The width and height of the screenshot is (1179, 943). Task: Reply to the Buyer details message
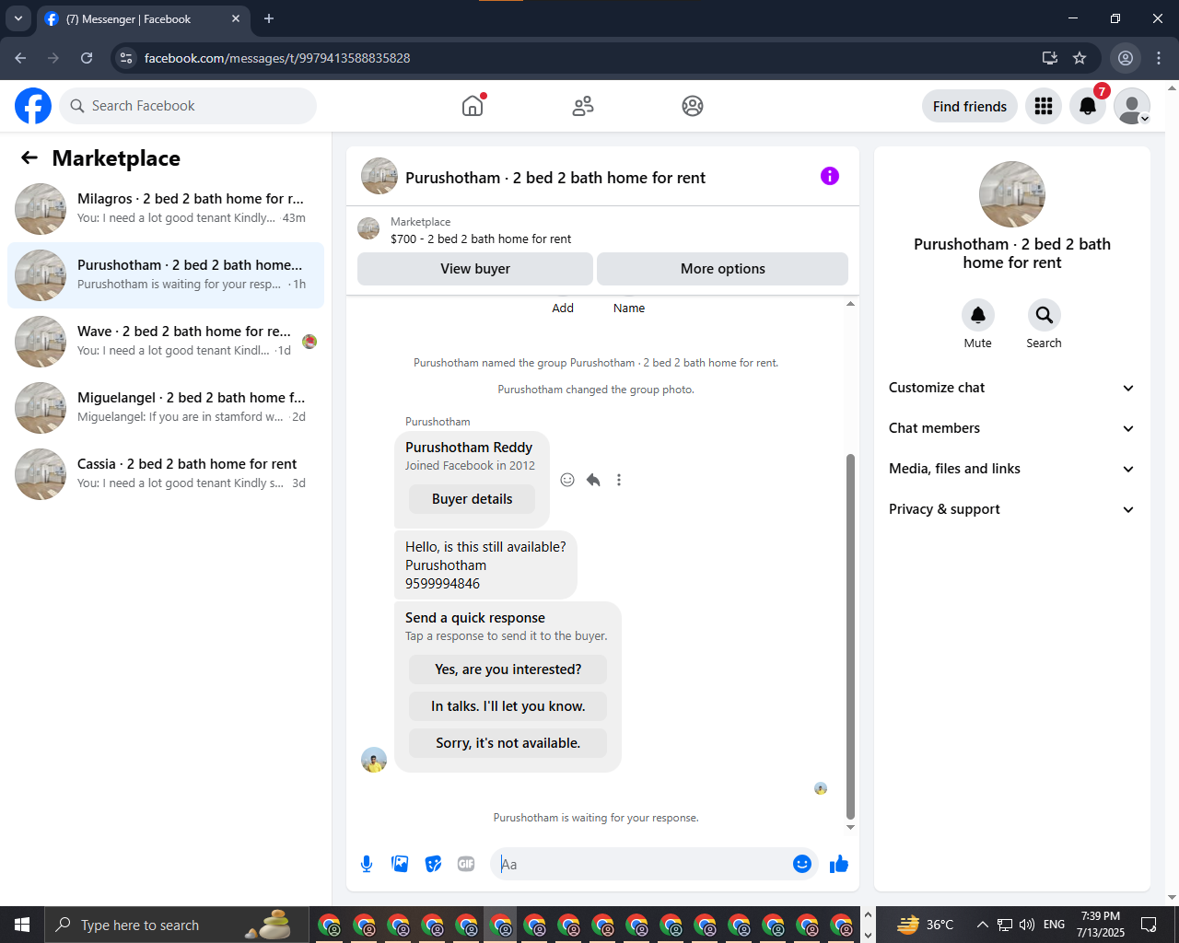(x=593, y=480)
